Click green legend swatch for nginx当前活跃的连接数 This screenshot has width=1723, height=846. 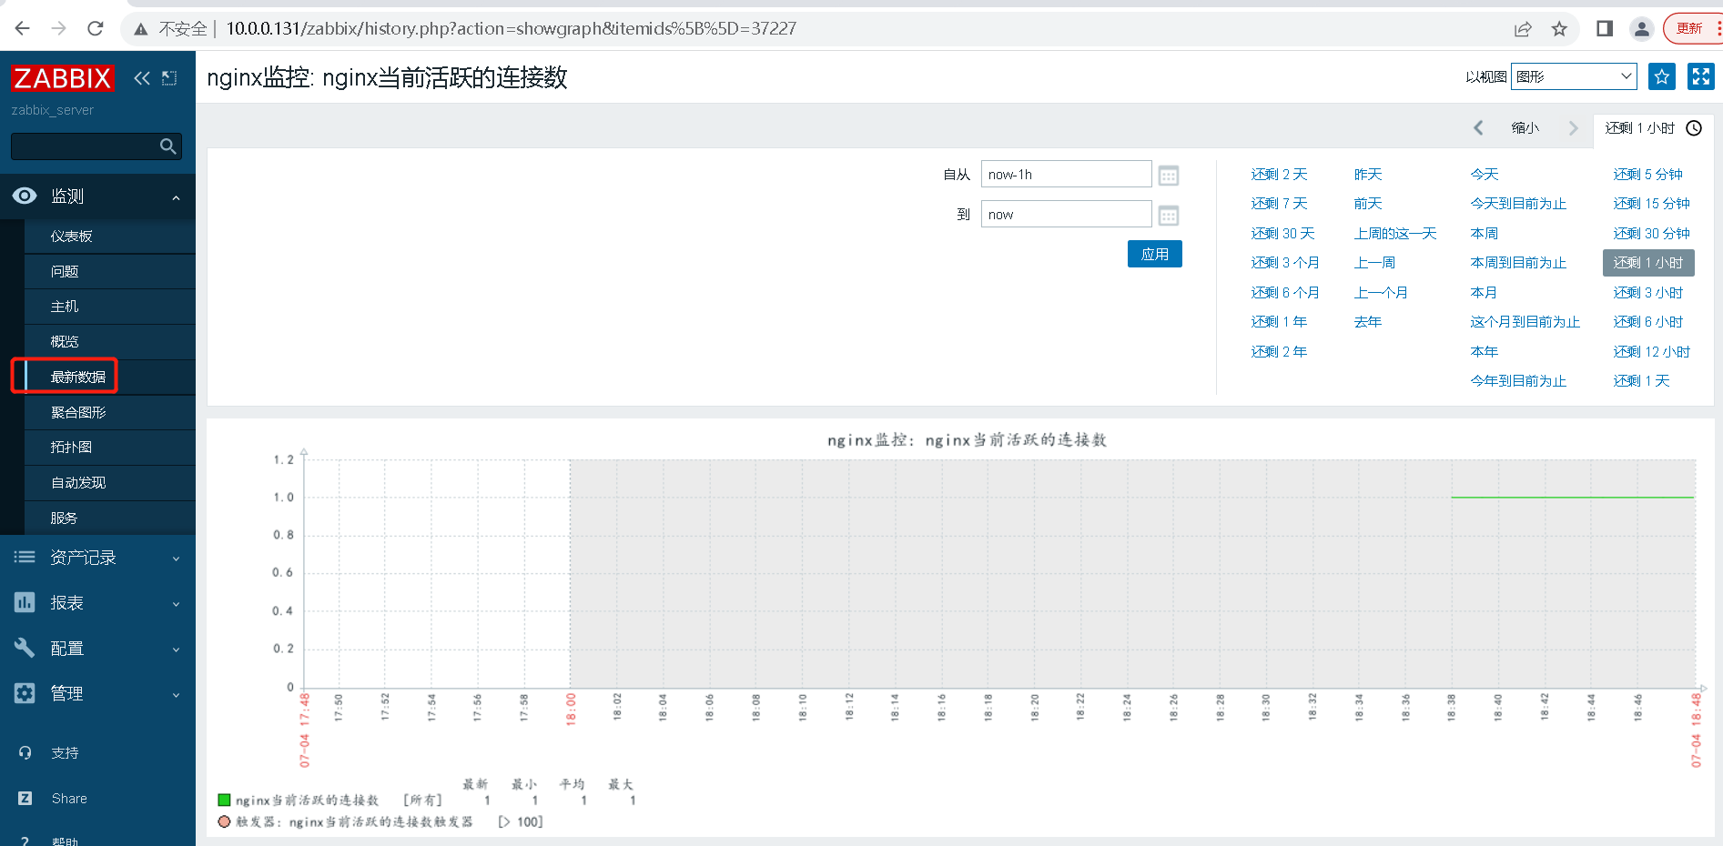tap(224, 801)
